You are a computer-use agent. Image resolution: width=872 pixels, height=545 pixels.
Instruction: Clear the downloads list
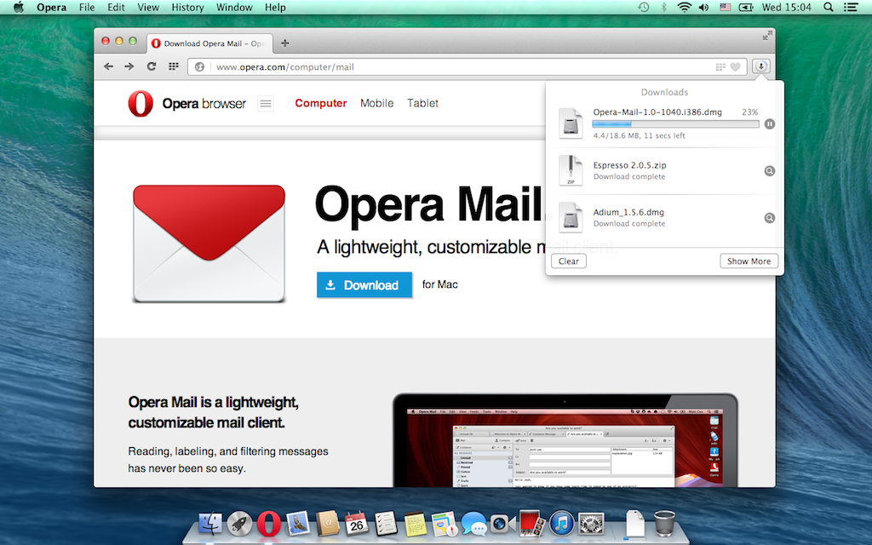569,261
